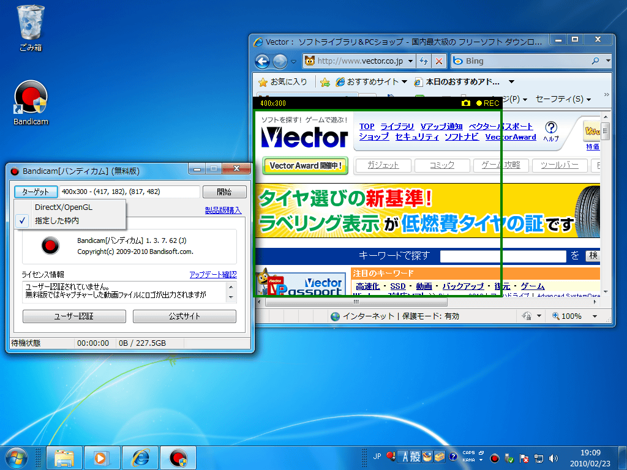Click the Bandicam red record tray icon

coord(495,458)
